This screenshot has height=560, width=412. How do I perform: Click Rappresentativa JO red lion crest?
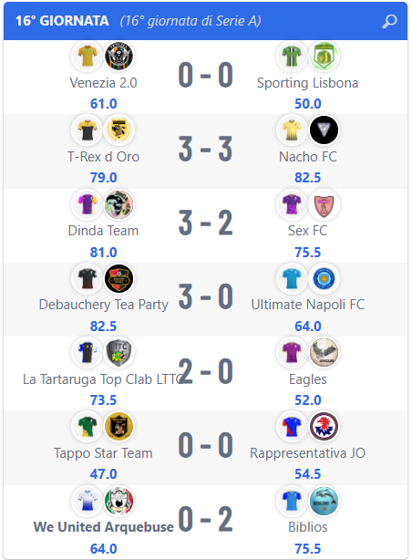pos(324,427)
